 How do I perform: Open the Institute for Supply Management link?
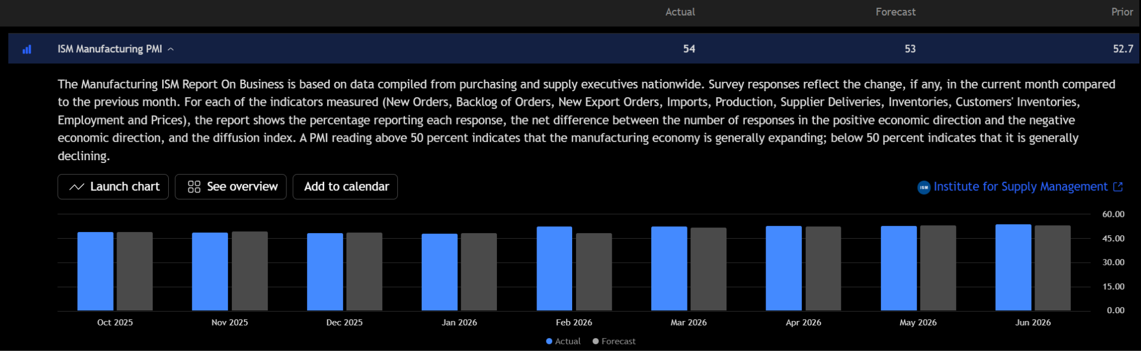pos(1021,187)
